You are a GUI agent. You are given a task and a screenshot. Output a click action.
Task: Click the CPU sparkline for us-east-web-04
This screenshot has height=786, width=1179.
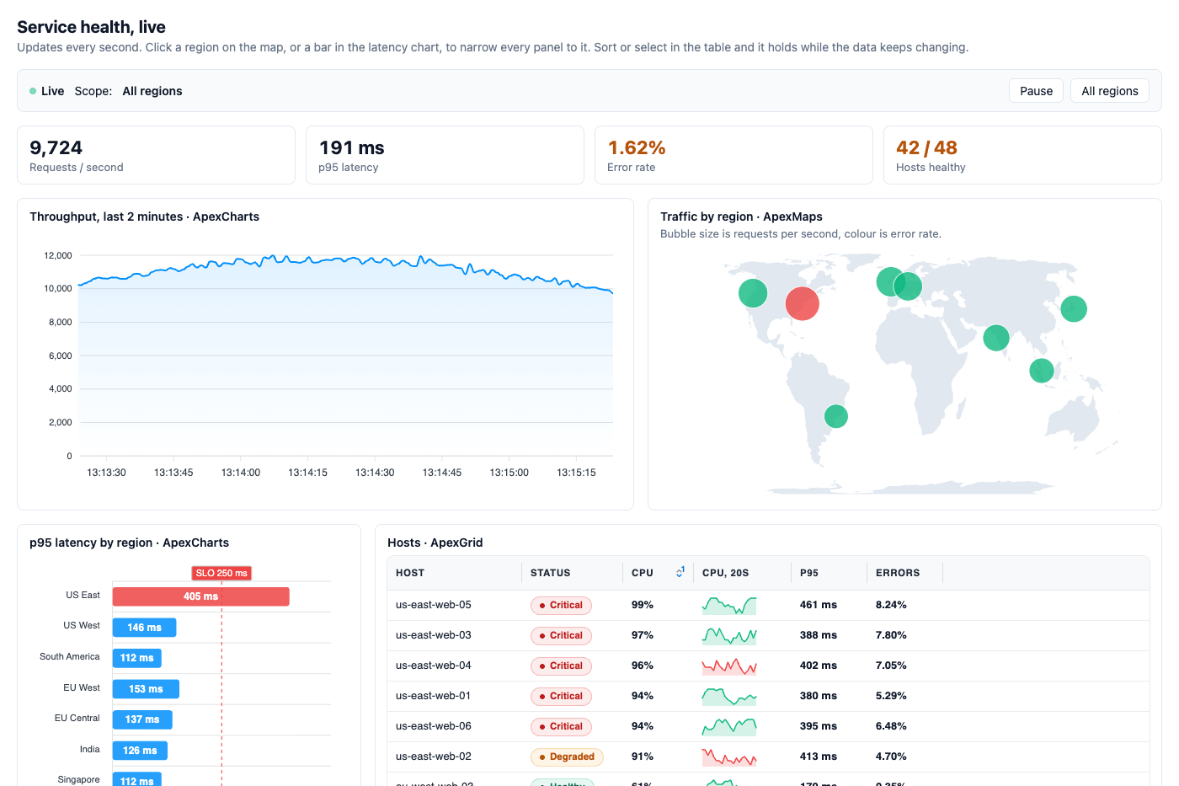pyautogui.click(x=729, y=666)
